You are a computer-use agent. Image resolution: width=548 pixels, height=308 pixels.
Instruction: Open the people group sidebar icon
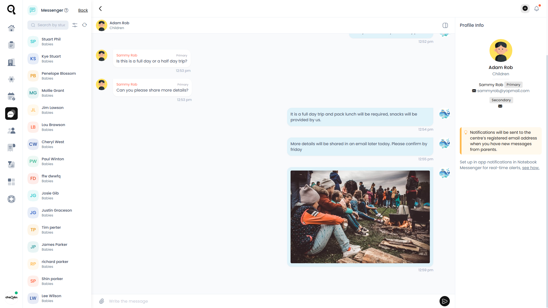click(11, 131)
